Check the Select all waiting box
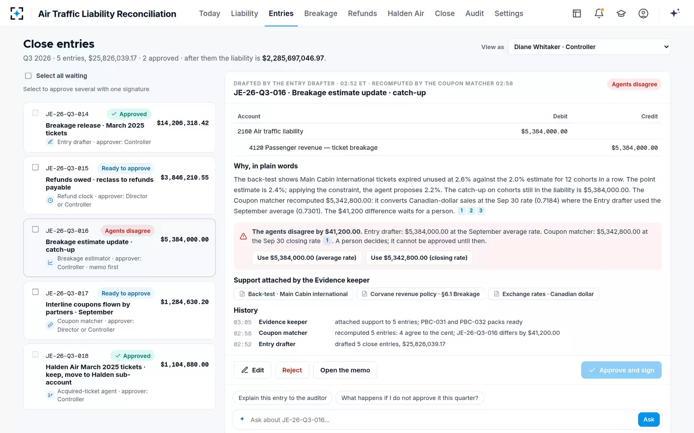The width and height of the screenshot is (694, 433). [x=28, y=76]
